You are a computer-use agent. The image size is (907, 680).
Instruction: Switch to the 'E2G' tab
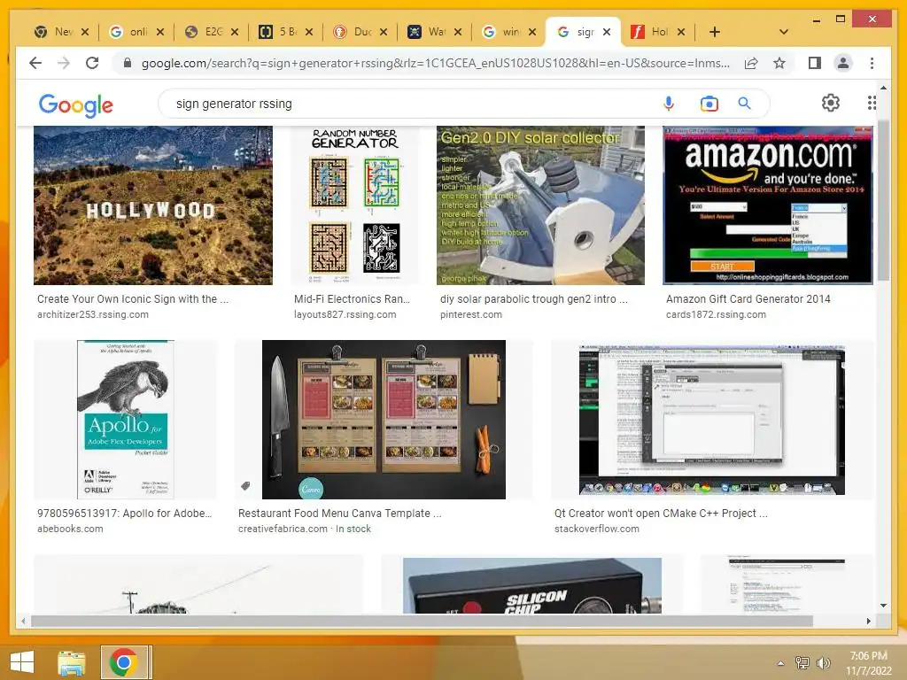click(x=205, y=32)
